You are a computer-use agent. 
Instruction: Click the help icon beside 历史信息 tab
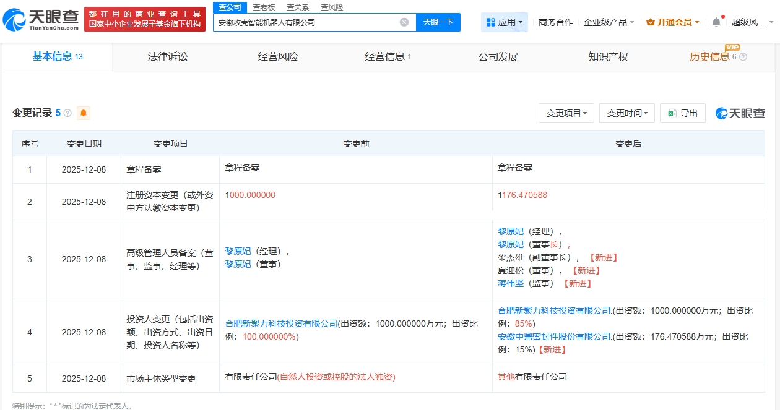tap(743, 57)
